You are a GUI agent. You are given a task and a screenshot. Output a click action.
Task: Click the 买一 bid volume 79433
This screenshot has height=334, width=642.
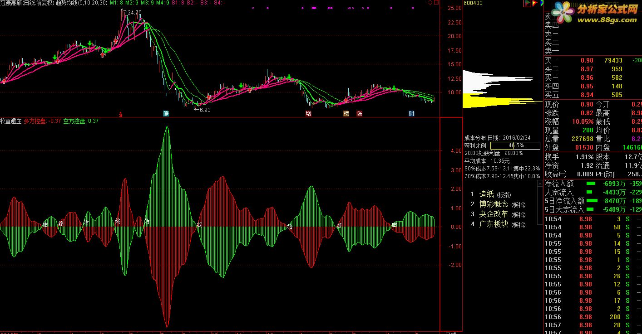(x=613, y=60)
